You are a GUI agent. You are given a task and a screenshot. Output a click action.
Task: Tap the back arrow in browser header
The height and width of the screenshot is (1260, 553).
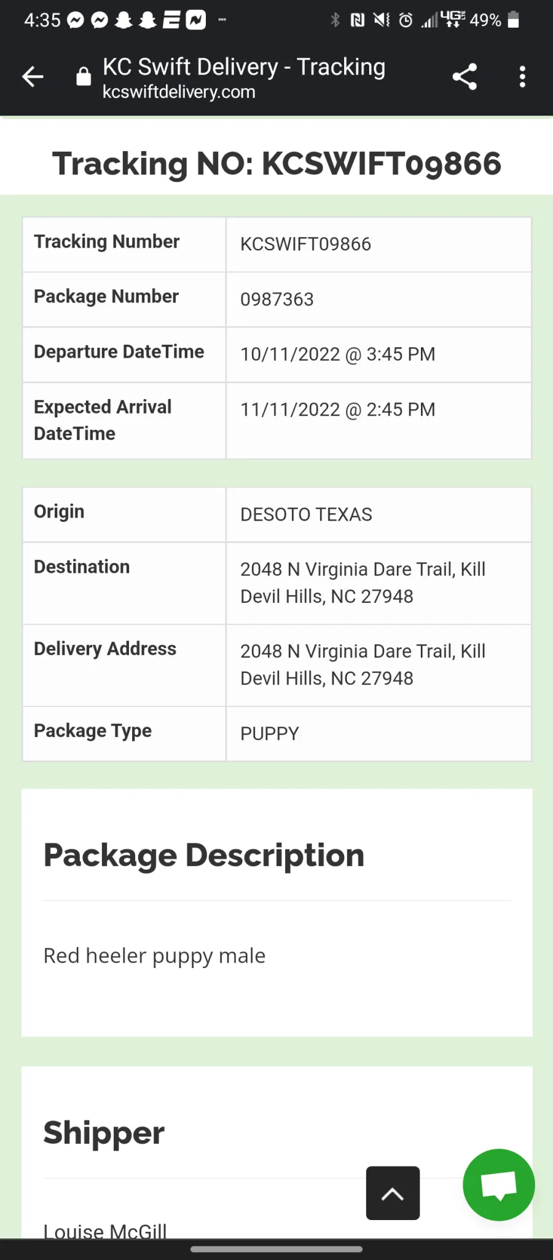tap(33, 77)
